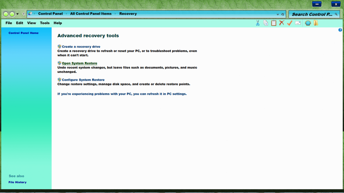
Task: Open the refresh in PC settings link
Action: pos(122,94)
